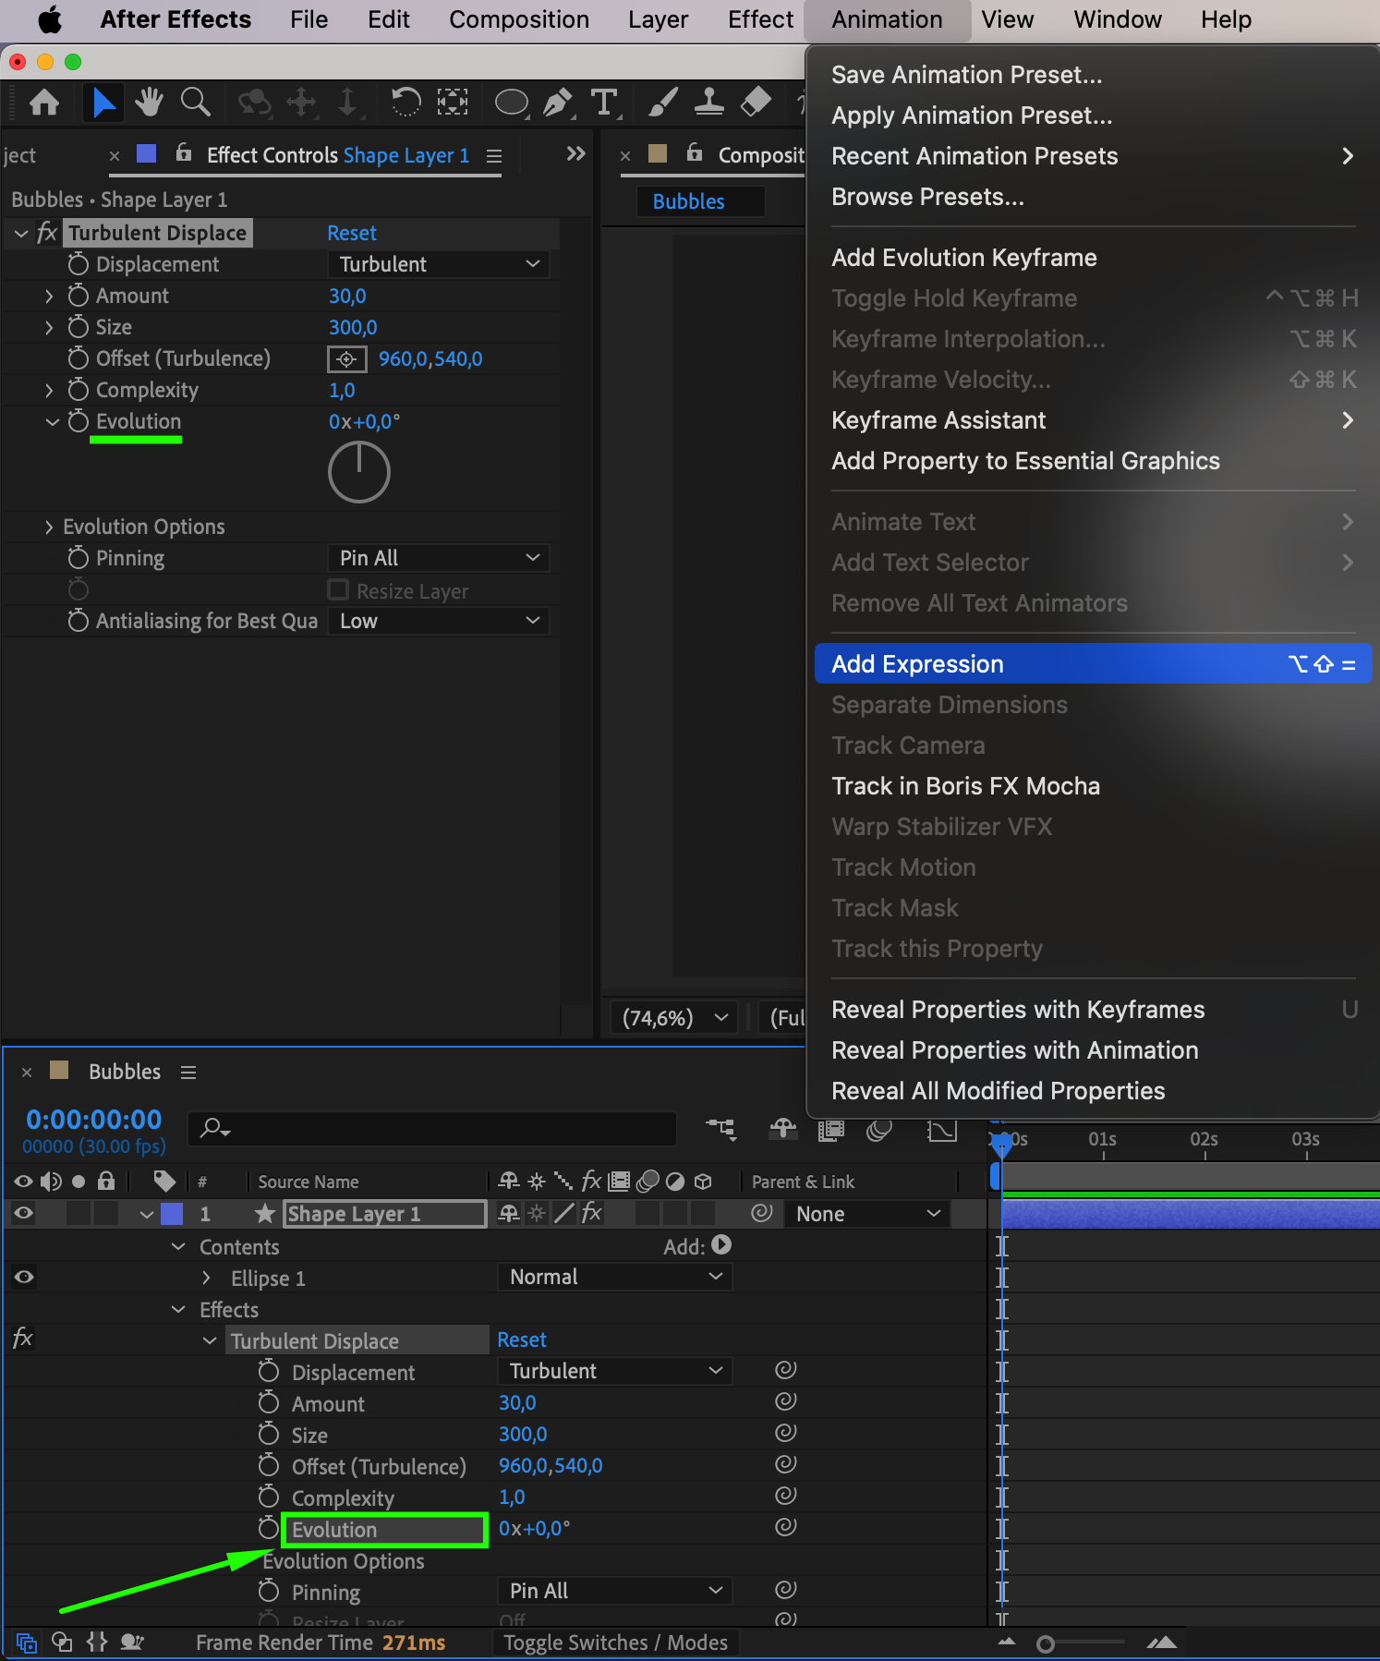Select the Hand tool in toolbar
Viewport: 1380px width, 1661px height.
(148, 103)
